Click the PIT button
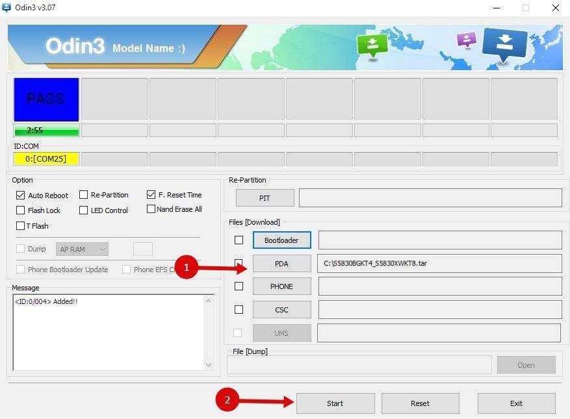Viewport: 570px width, 419px height. pyautogui.click(x=265, y=198)
